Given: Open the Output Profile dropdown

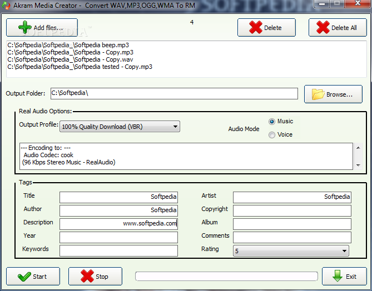Looking at the screenshot, I should click(120, 127).
